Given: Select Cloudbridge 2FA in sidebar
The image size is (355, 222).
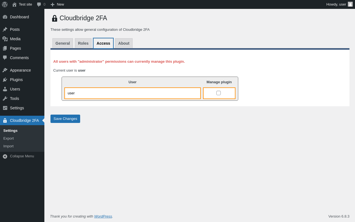Looking at the screenshot, I should (x=22, y=120).
